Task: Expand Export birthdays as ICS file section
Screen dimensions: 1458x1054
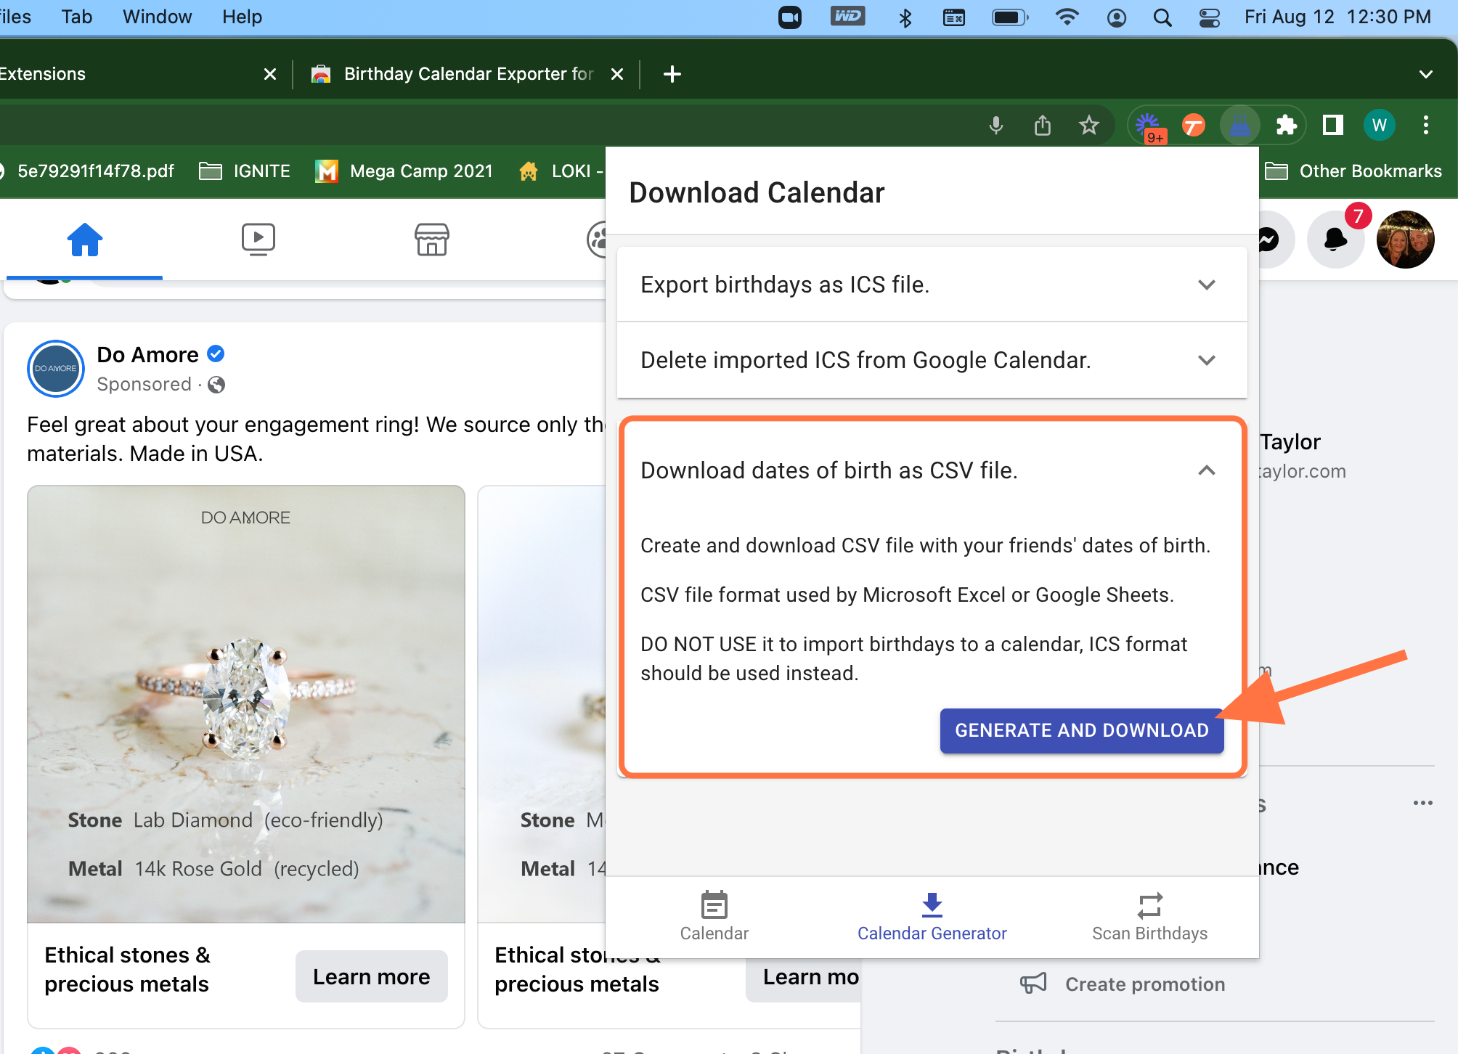Action: [x=932, y=285]
